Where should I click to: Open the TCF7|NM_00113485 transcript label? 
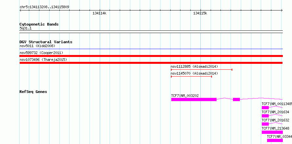277,104
